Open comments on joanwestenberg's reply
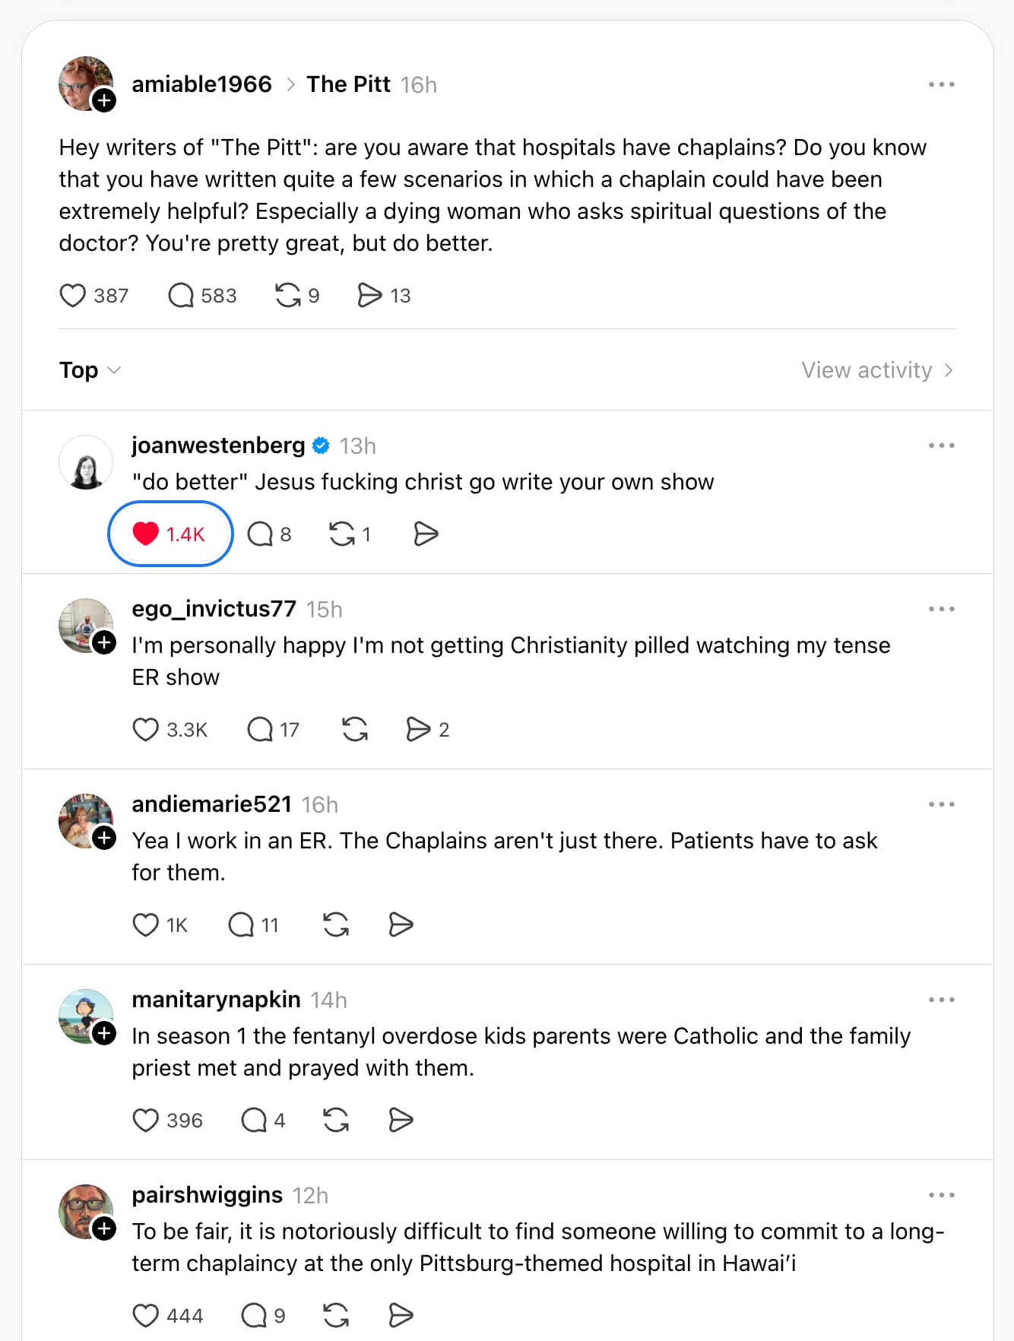 pos(259,534)
